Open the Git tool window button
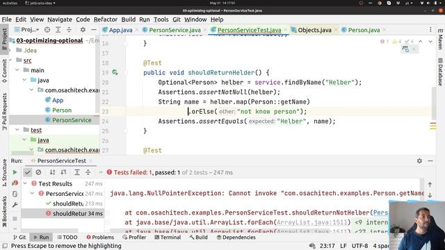 click(x=19, y=237)
